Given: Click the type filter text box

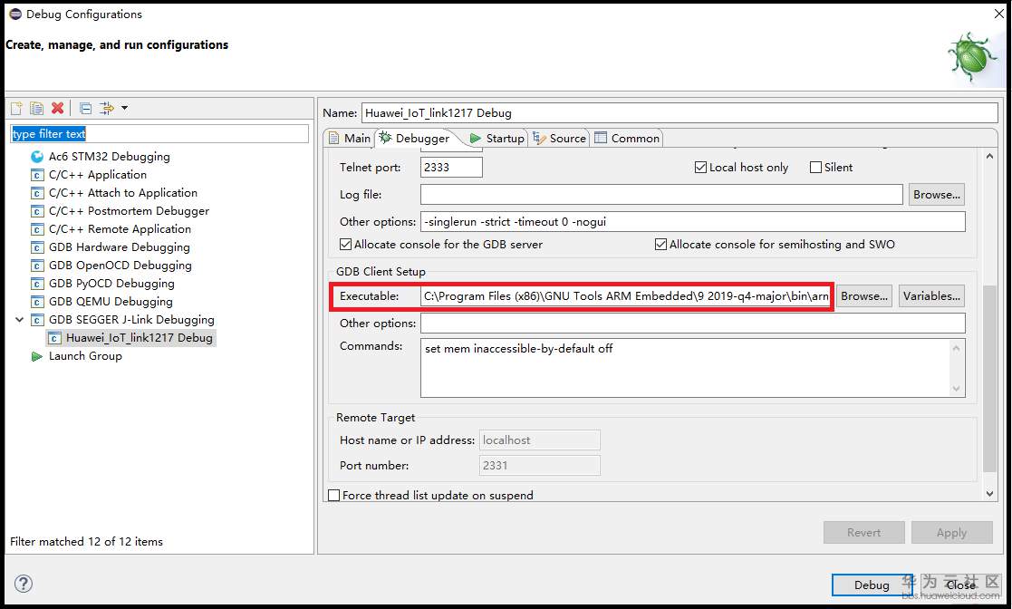Looking at the screenshot, I should point(159,134).
